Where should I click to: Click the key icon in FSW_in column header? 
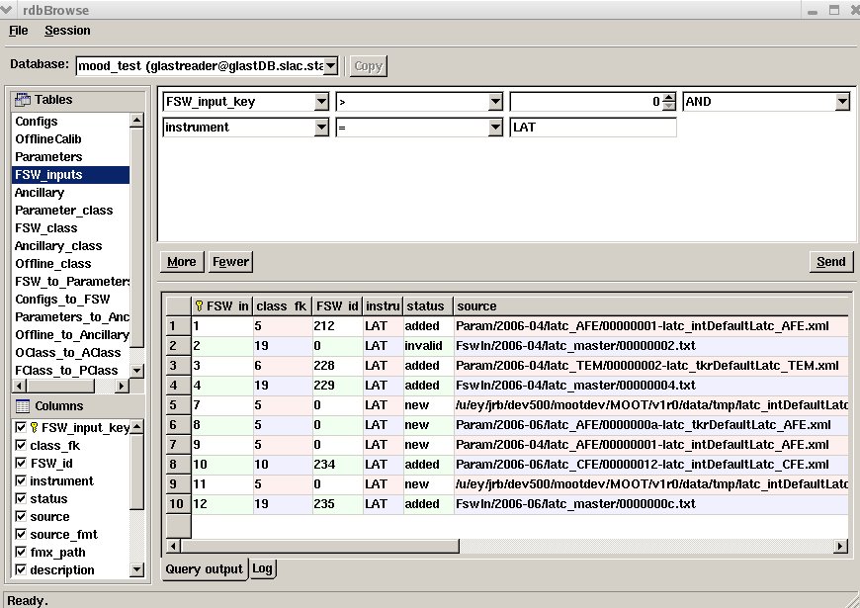click(x=199, y=306)
